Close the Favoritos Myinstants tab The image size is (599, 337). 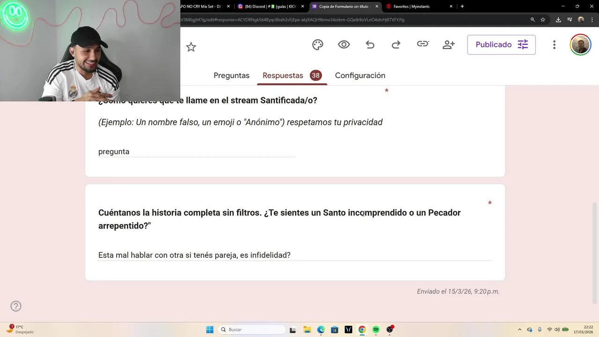click(x=451, y=7)
